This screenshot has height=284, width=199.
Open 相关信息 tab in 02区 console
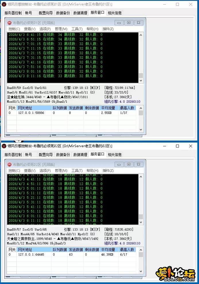pos(115,155)
